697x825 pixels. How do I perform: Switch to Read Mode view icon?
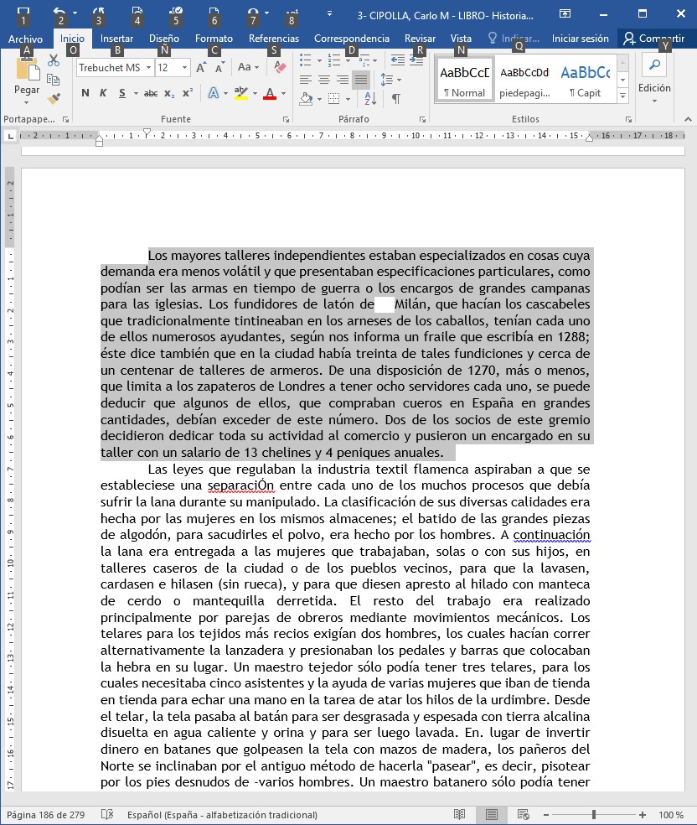pos(459,814)
